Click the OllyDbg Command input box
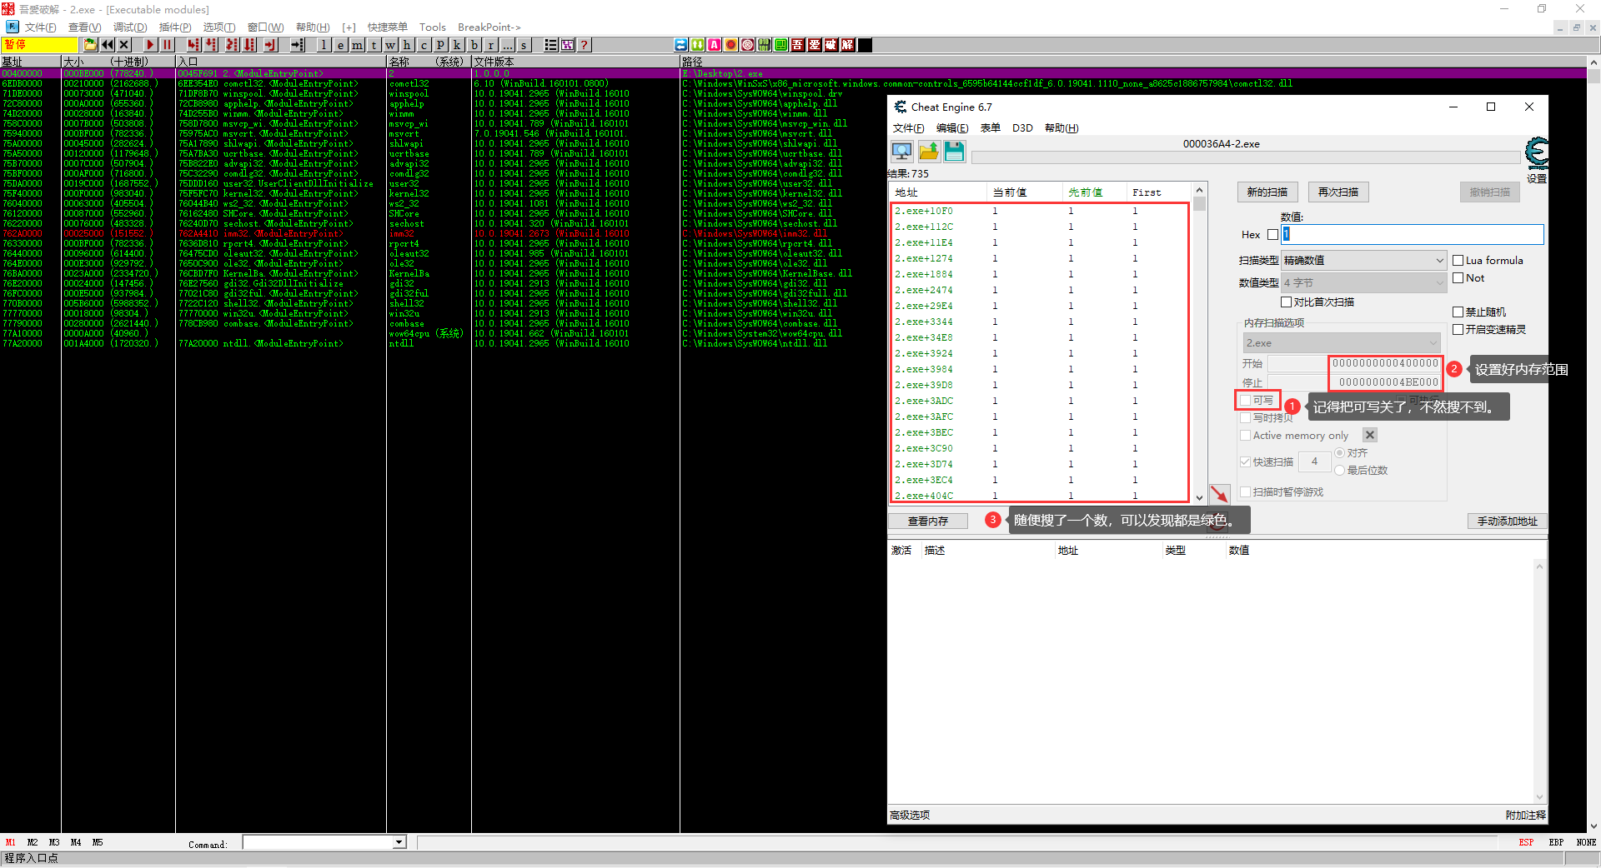Image resolution: width=1601 pixels, height=868 pixels. (318, 843)
